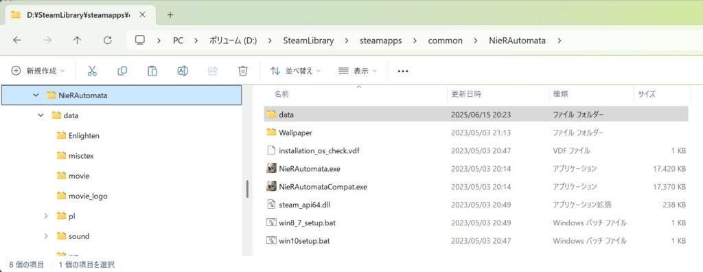703x272 pixels.
Task: Go up one folder level
Action: [x=77, y=41]
